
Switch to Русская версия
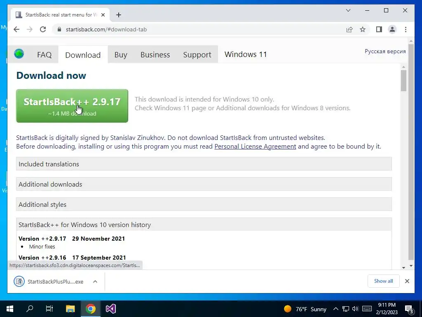(x=385, y=51)
